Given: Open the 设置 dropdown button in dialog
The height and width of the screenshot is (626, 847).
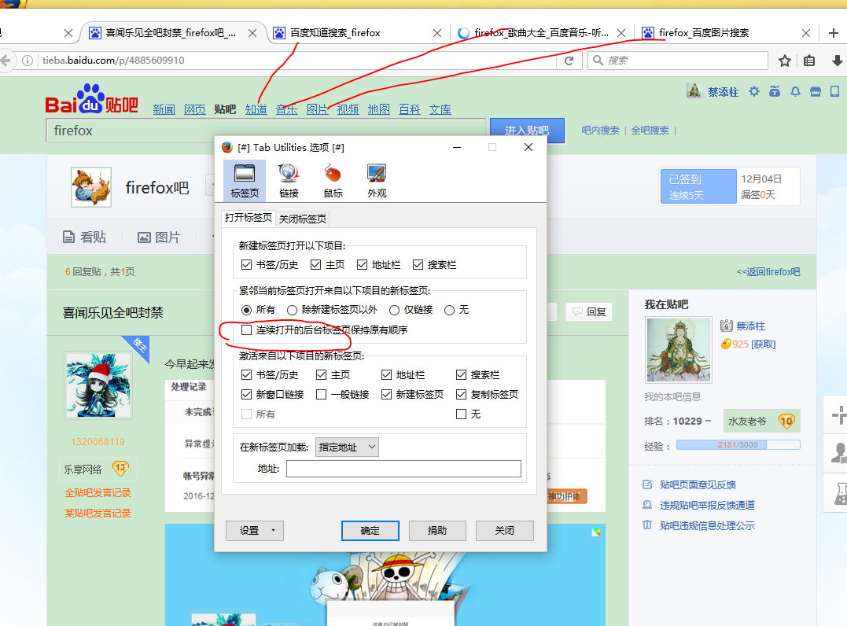Looking at the screenshot, I should (x=255, y=530).
